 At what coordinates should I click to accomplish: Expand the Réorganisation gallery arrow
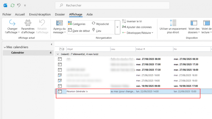tap(118, 27)
